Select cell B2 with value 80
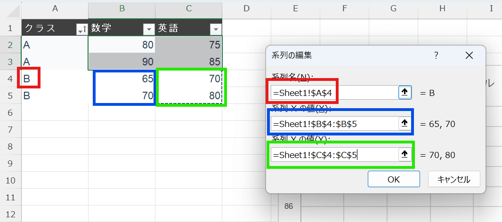The width and height of the screenshot is (502, 222). tap(121, 45)
